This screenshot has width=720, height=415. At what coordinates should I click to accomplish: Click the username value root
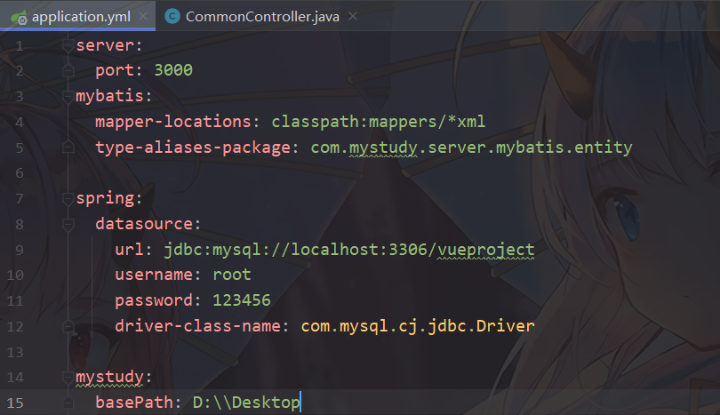tap(231, 275)
